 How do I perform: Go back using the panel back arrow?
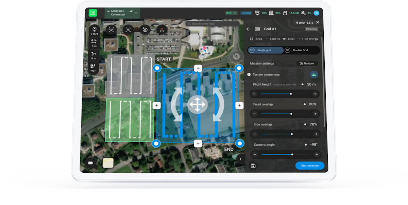point(248,29)
